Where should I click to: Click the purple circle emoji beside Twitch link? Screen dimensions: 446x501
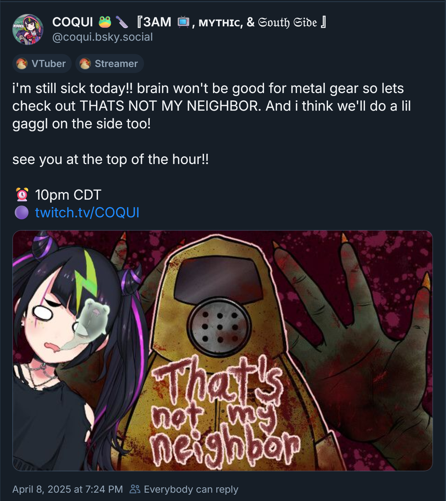(22, 212)
